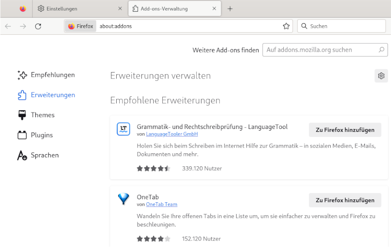Open Sprachen category in sidebar
This screenshot has height=247, width=391.
tap(38, 155)
